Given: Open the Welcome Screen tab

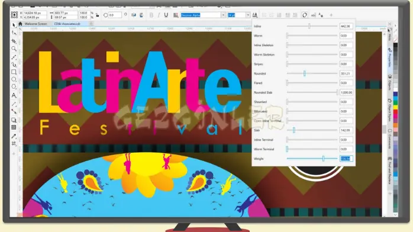Looking at the screenshot, I should [x=36, y=24].
